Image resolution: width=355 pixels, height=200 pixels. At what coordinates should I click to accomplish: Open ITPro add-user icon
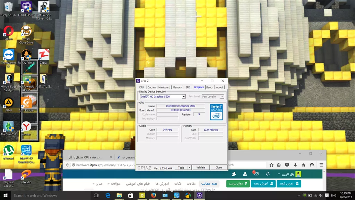point(245,174)
